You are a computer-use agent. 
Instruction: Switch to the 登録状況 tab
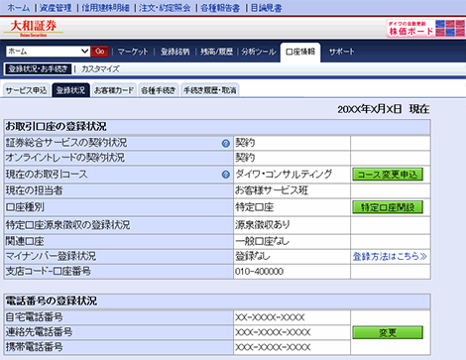[x=70, y=90]
